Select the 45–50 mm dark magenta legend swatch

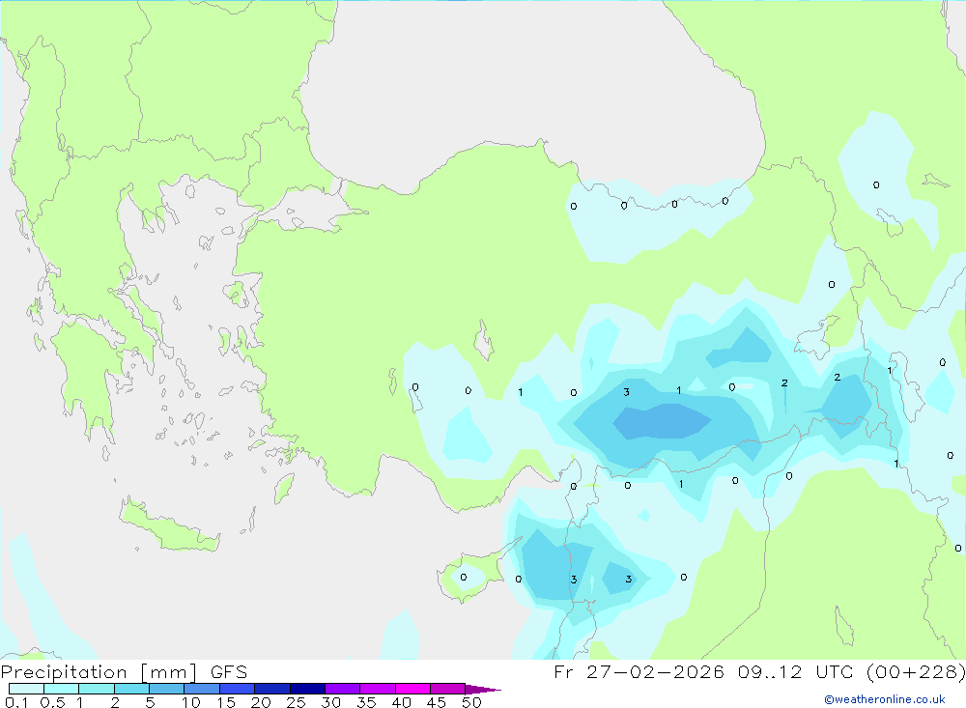[448, 689]
